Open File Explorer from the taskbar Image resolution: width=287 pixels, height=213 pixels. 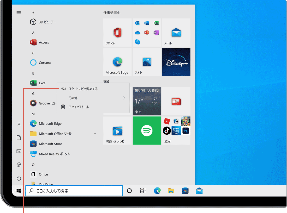(171, 191)
